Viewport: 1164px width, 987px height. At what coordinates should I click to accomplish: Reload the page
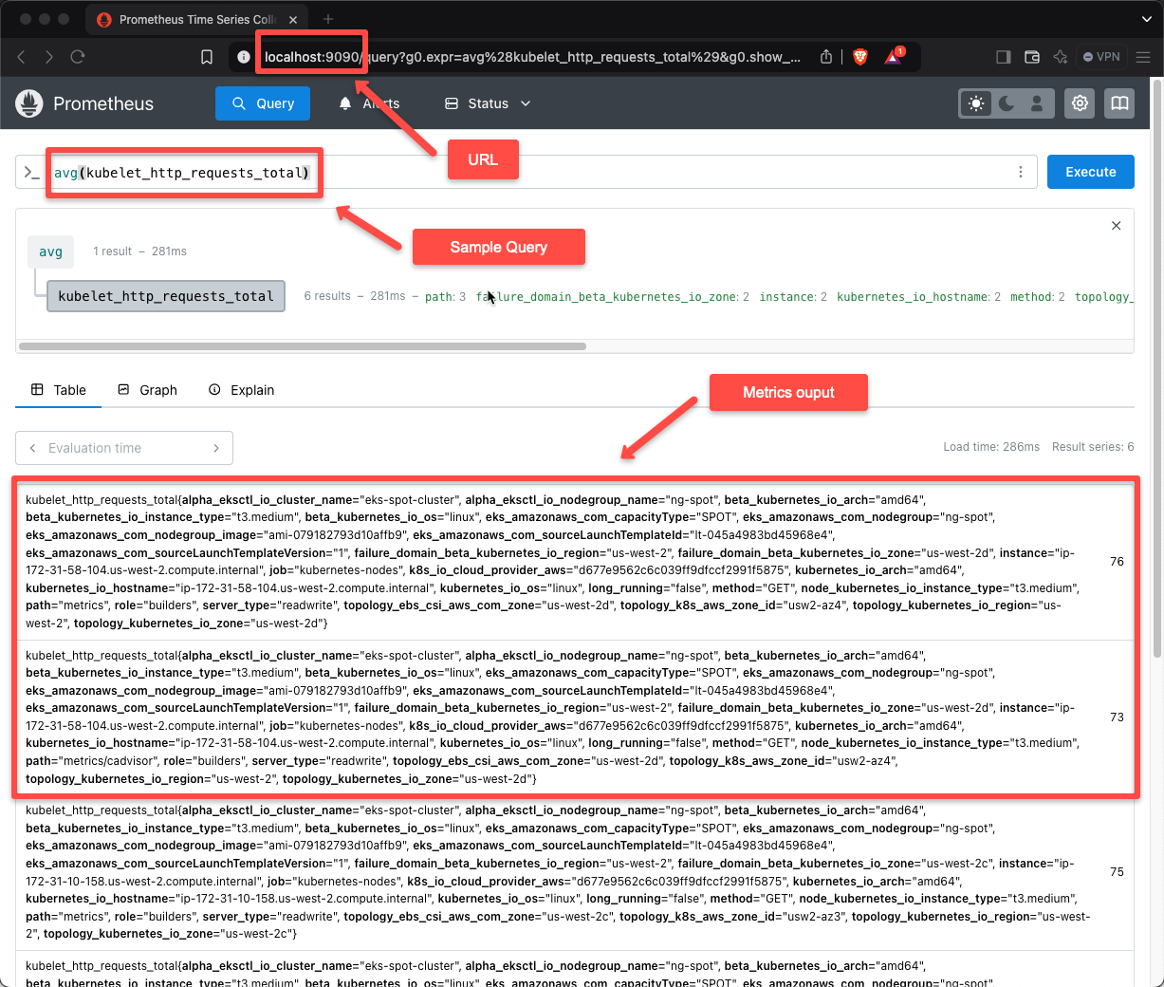(x=78, y=57)
